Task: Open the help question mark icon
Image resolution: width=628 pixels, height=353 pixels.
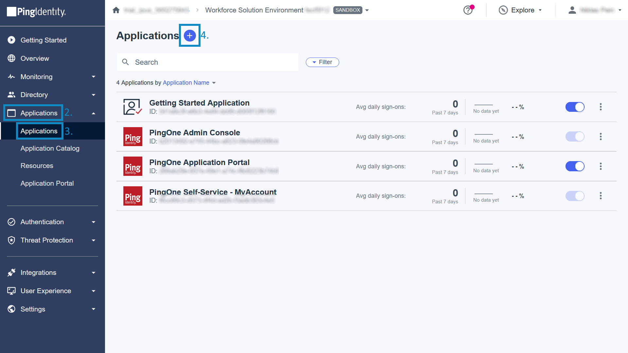Action: click(x=468, y=10)
